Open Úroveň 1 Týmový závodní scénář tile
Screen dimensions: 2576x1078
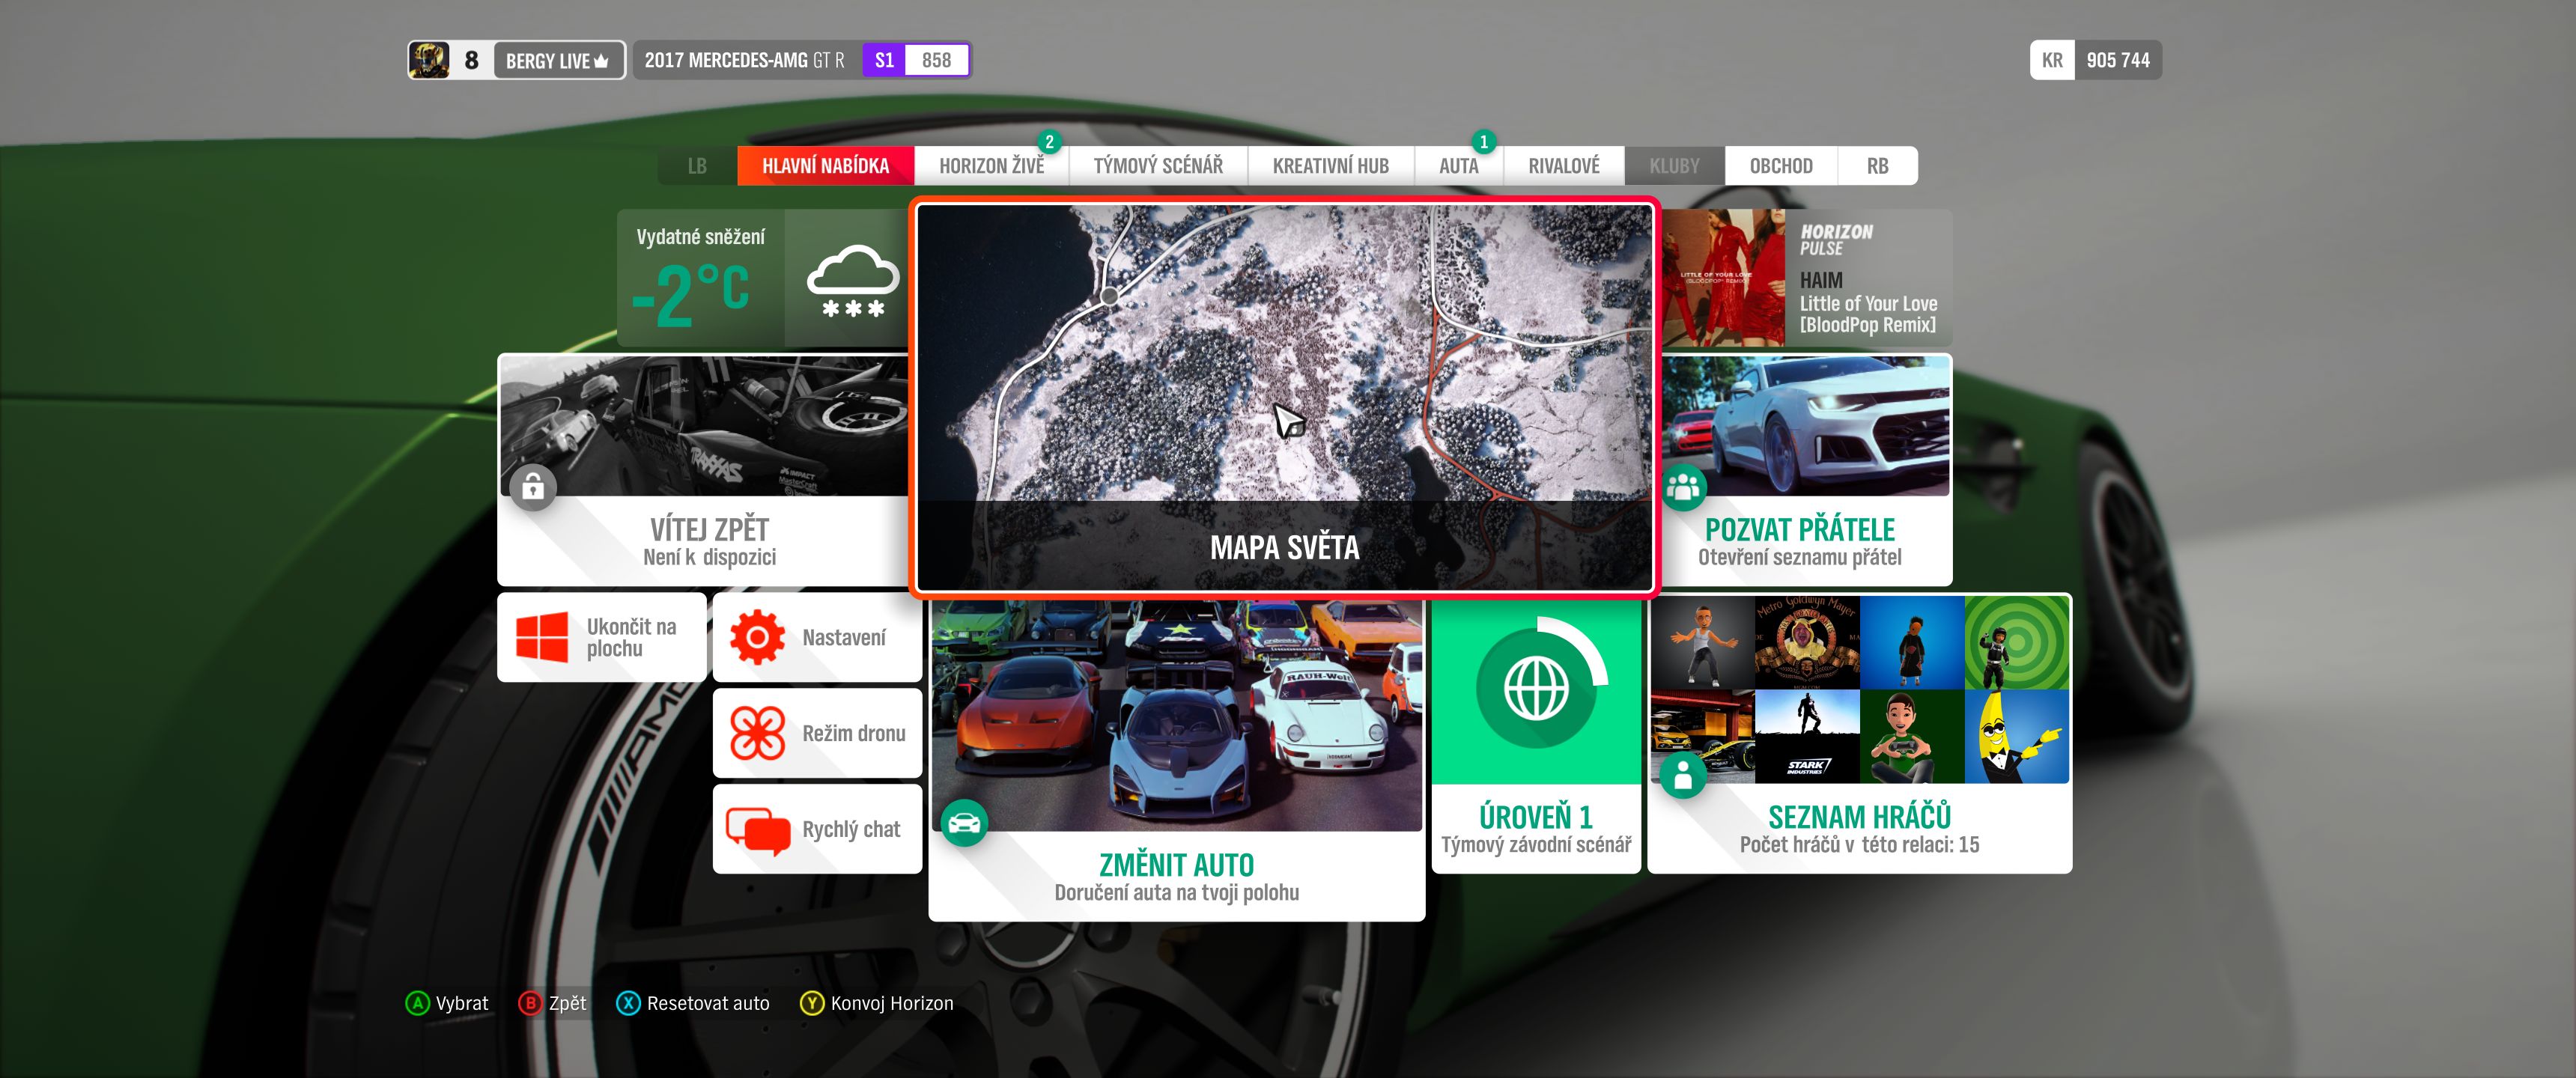click(x=1536, y=736)
